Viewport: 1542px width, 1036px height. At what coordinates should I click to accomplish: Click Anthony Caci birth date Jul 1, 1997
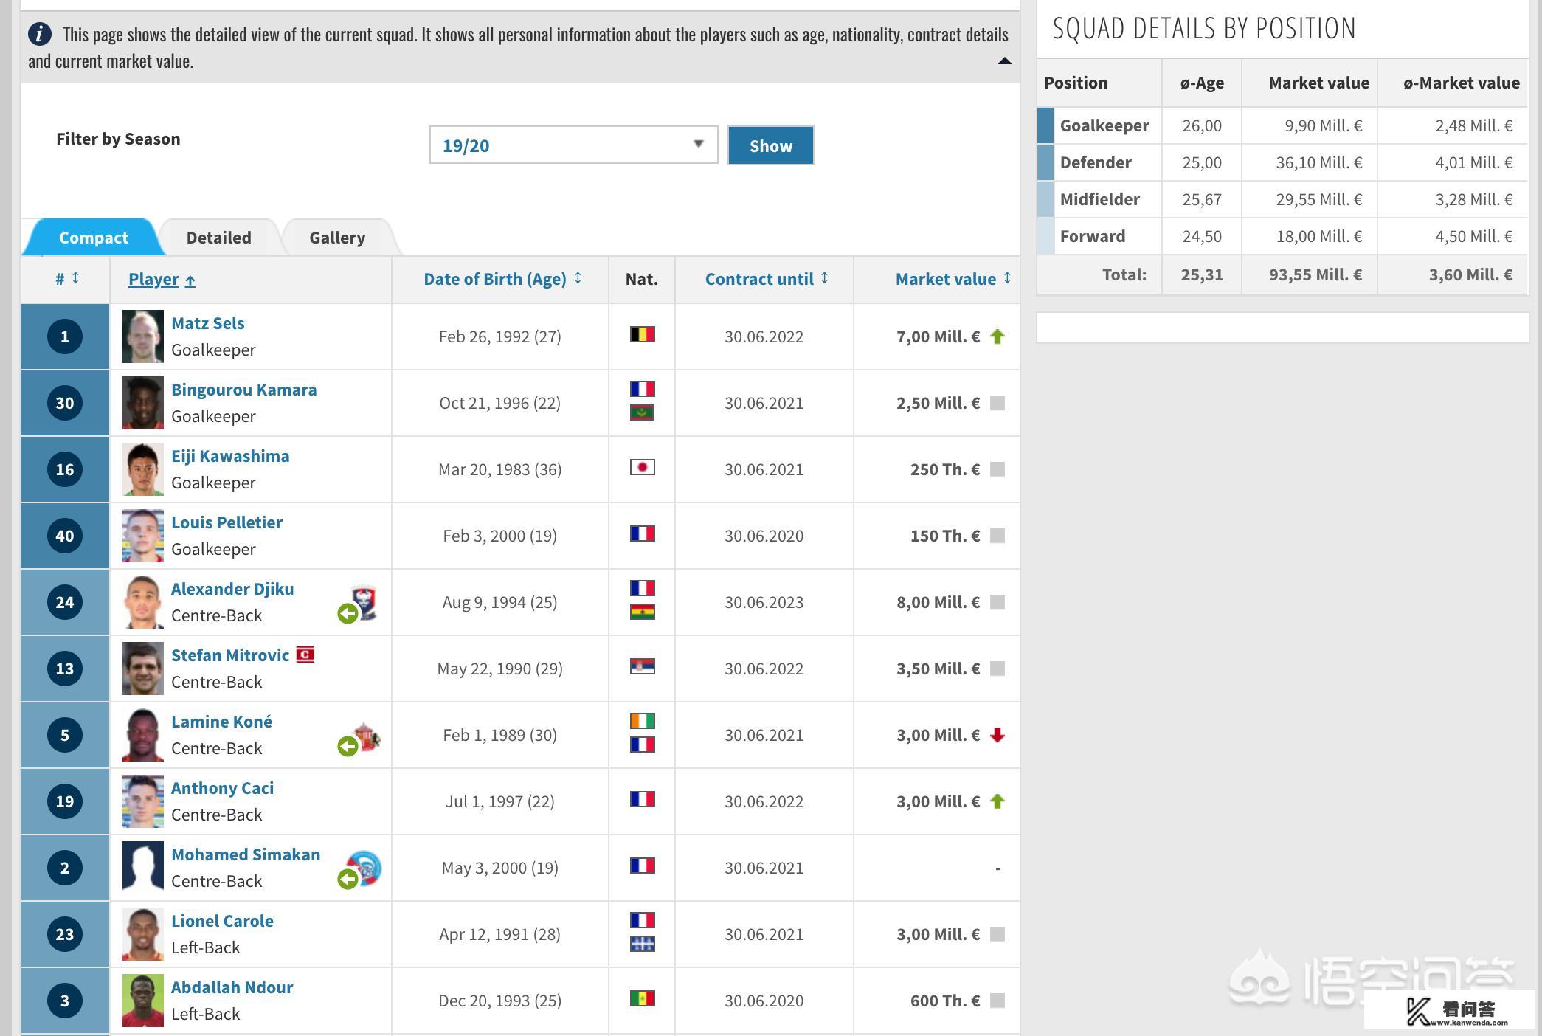[499, 801]
